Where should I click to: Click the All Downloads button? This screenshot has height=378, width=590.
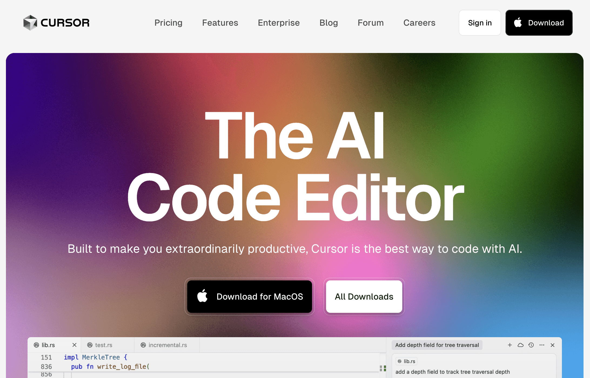click(364, 297)
